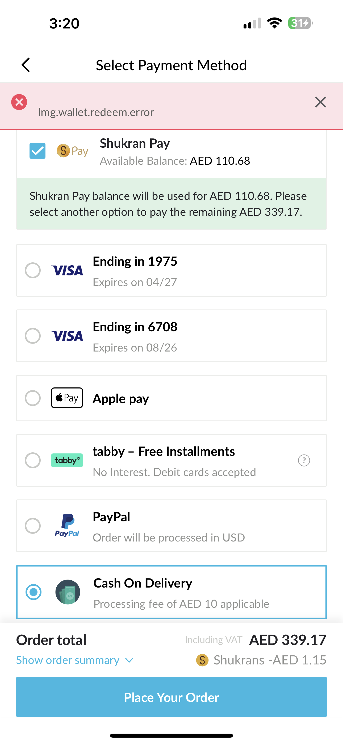Select PayPal payment radio button
Viewport: 343px width, 744px height.
click(x=33, y=526)
